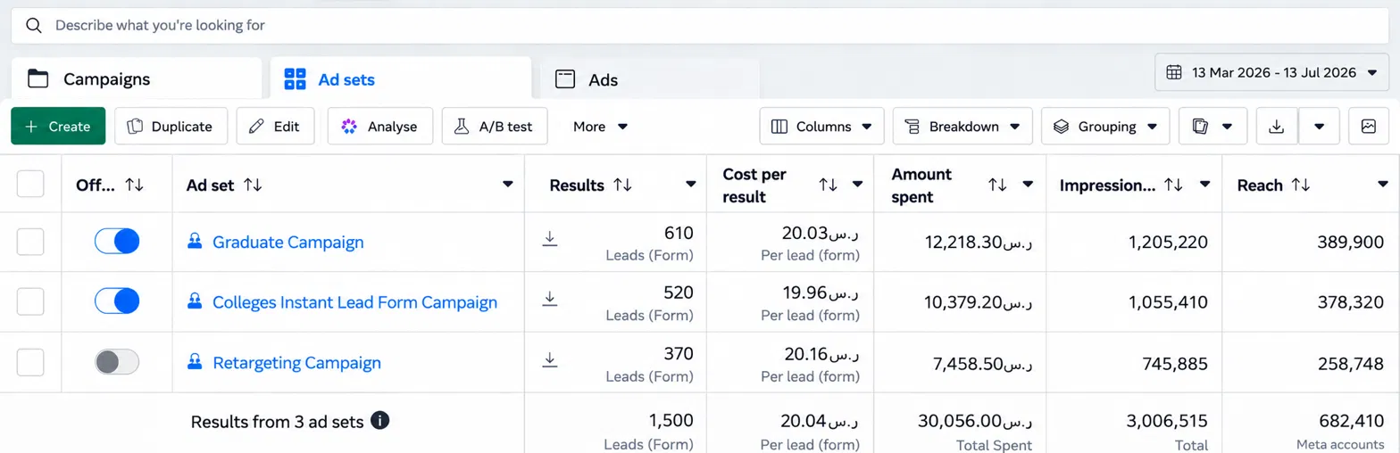The width and height of the screenshot is (1400, 453).
Task: Click the export download icon in toolbar
Action: click(1277, 127)
